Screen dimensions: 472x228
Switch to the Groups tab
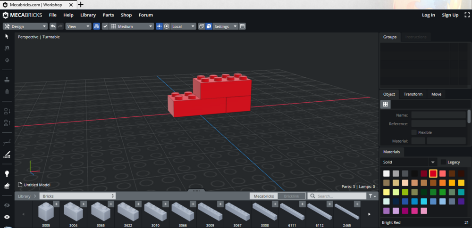pyautogui.click(x=390, y=37)
